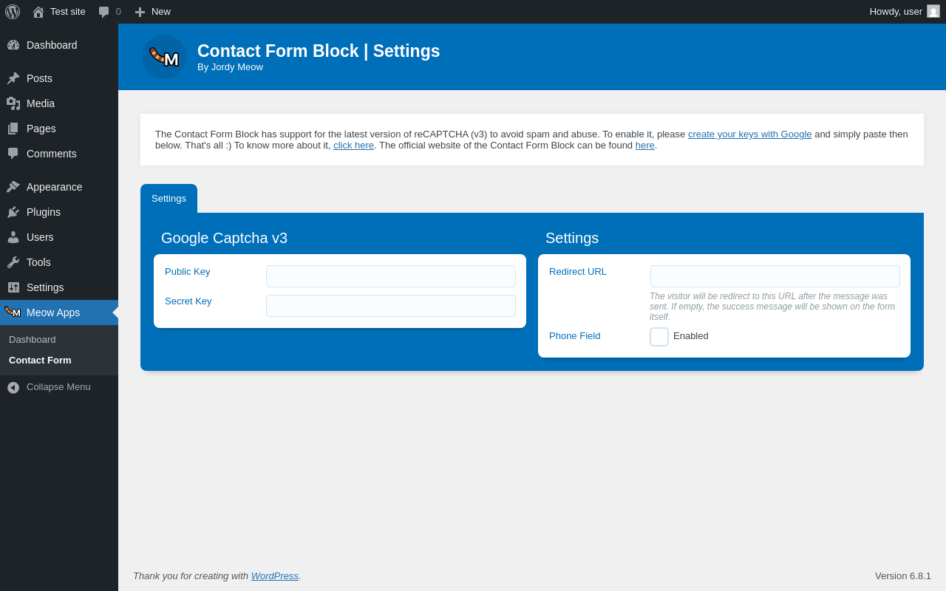Focus the Redirect URL input field
Screen dimensions: 946x591
point(775,276)
